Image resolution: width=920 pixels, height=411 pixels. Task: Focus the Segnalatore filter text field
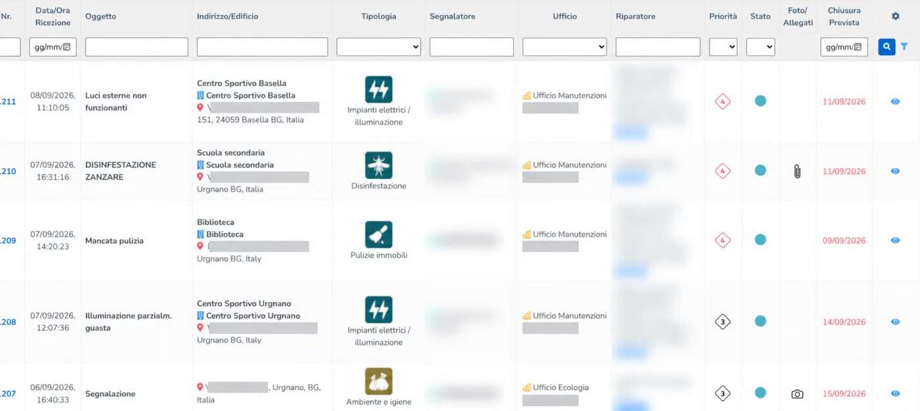click(472, 47)
